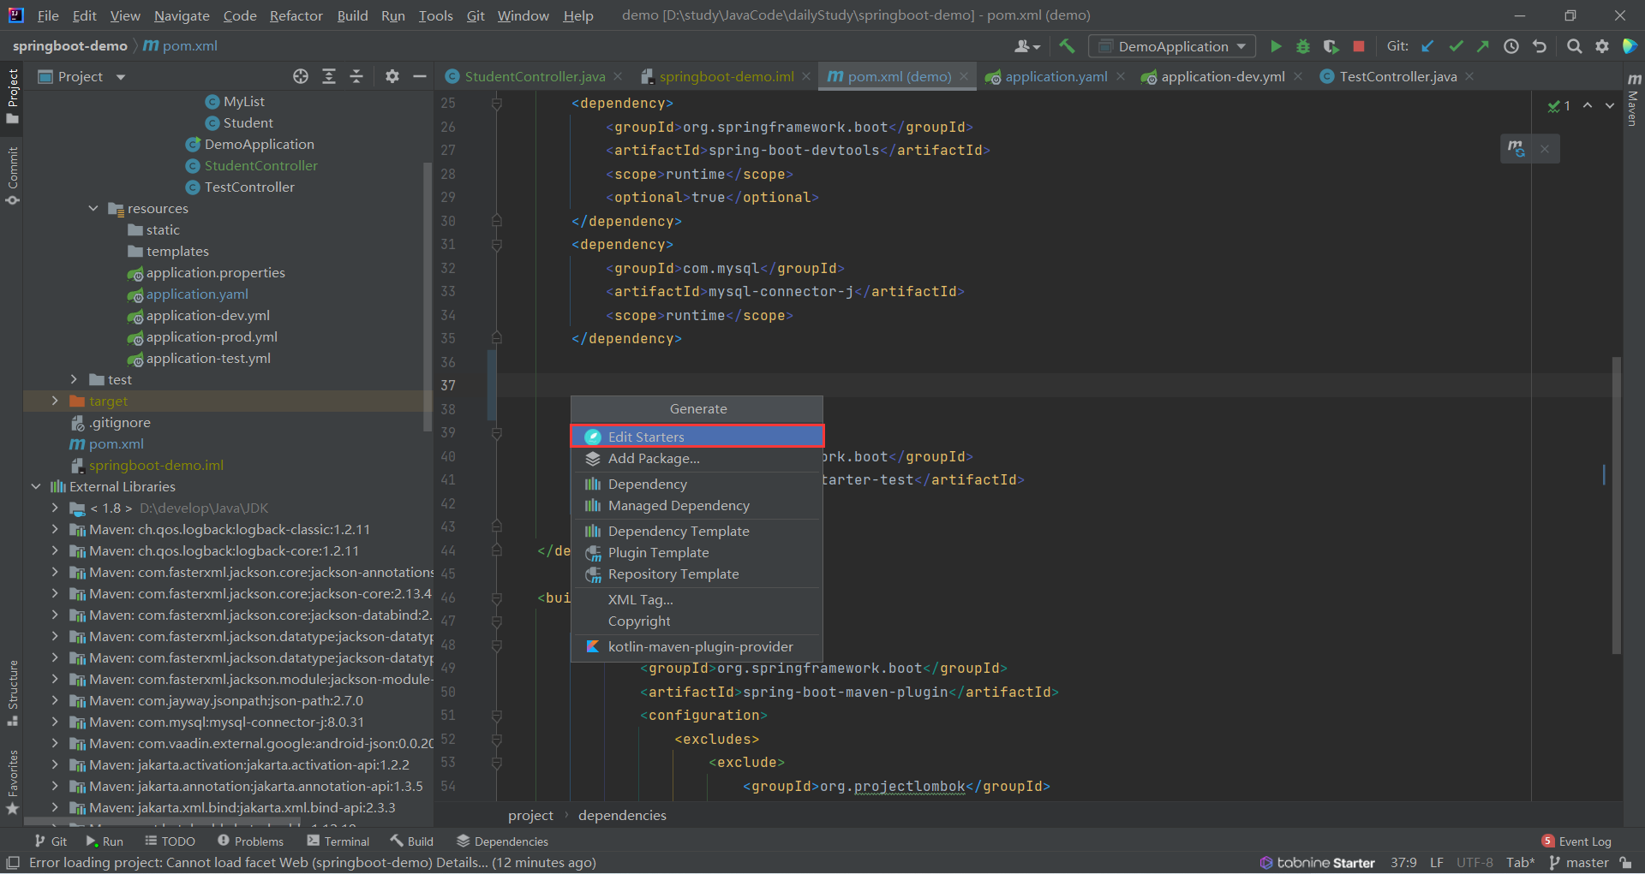This screenshot has width=1645, height=874.
Task: Select kotlin-maven-plugin-provider in Generate popup
Action: [x=697, y=646]
